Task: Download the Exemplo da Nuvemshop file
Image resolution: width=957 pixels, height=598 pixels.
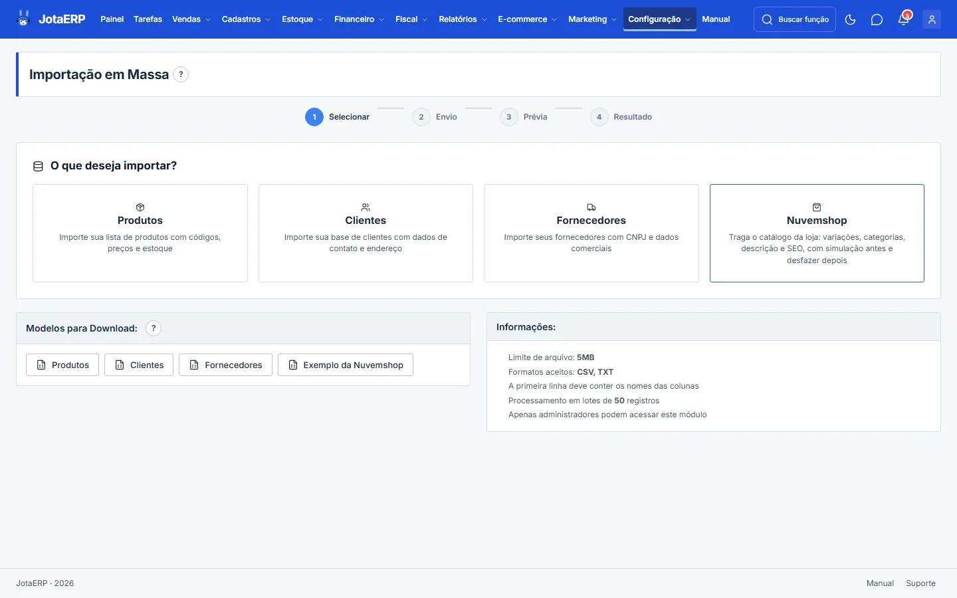Action: pyautogui.click(x=346, y=365)
